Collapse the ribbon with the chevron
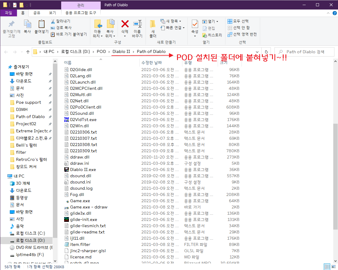This screenshot has width=338, height=270. (328, 13)
